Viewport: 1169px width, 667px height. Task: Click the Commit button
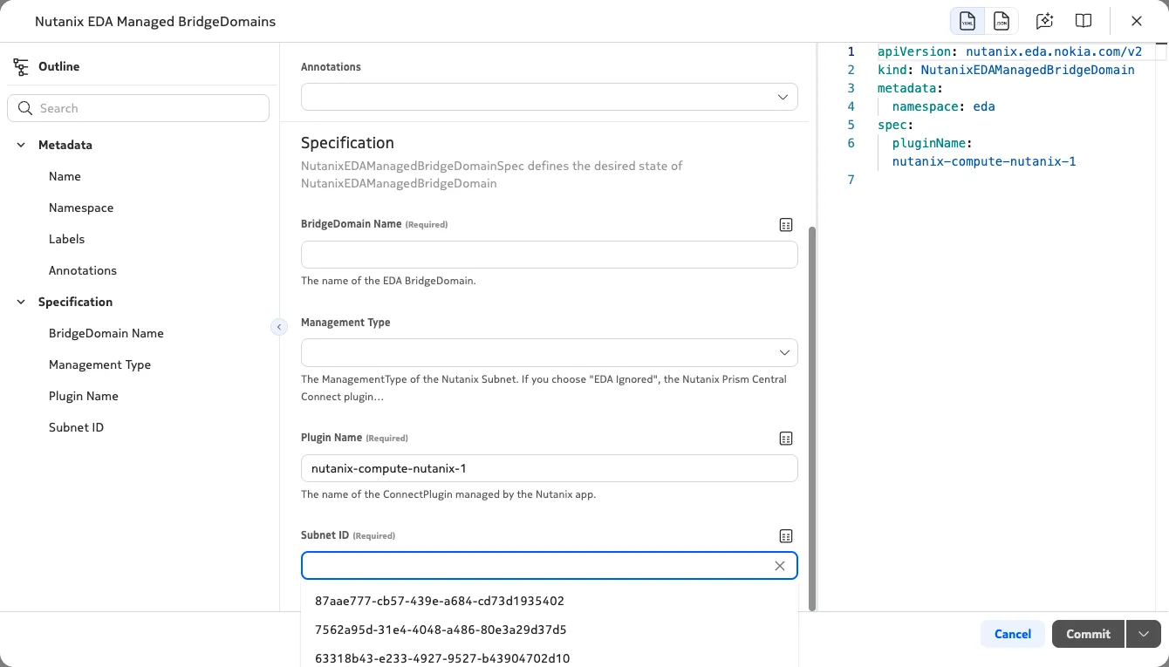[x=1088, y=634]
